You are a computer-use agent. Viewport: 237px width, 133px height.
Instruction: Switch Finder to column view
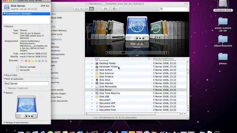(86, 9)
